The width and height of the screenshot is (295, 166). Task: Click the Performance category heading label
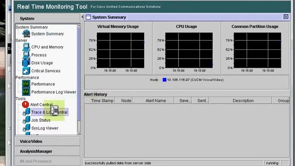pyautogui.click(x=27, y=77)
